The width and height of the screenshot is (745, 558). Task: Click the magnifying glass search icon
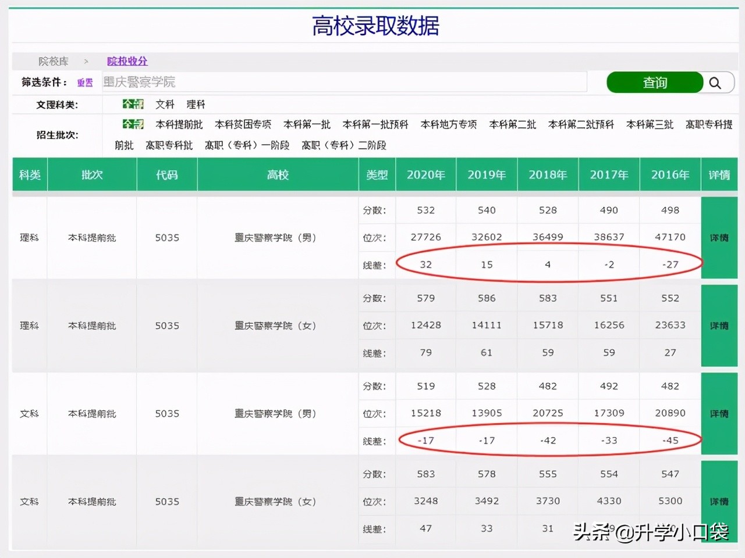[x=716, y=83]
